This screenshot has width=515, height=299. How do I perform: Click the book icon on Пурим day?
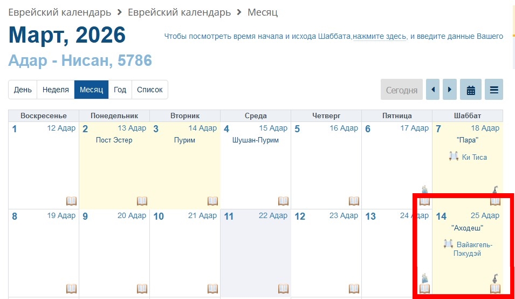tap(212, 201)
